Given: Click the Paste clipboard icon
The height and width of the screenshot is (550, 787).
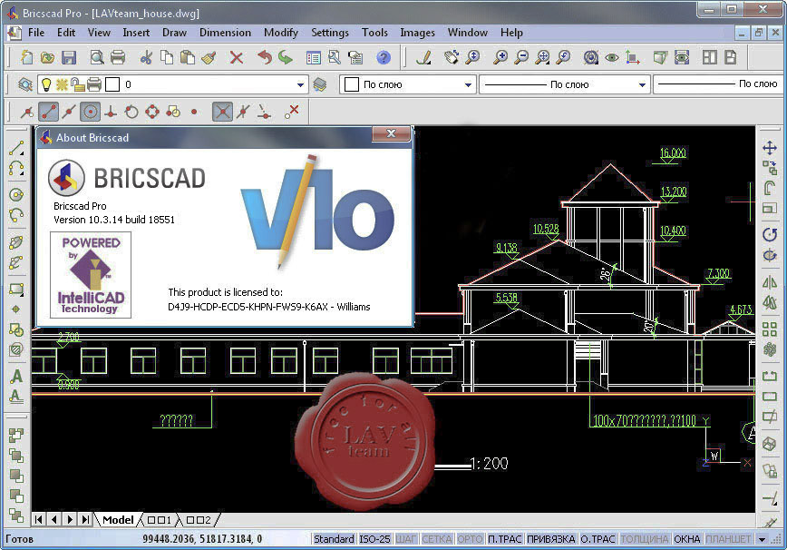Looking at the screenshot, I should click(188, 58).
